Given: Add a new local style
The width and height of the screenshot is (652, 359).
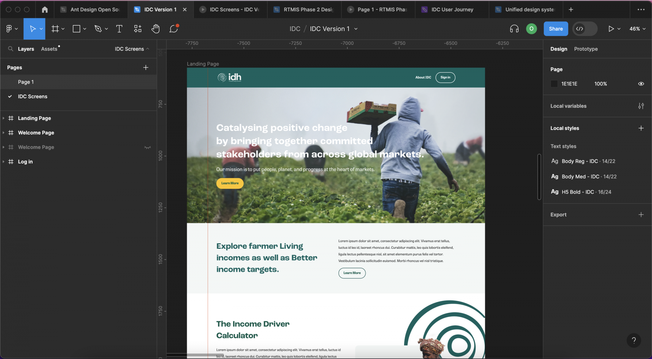Looking at the screenshot, I should [x=641, y=128].
